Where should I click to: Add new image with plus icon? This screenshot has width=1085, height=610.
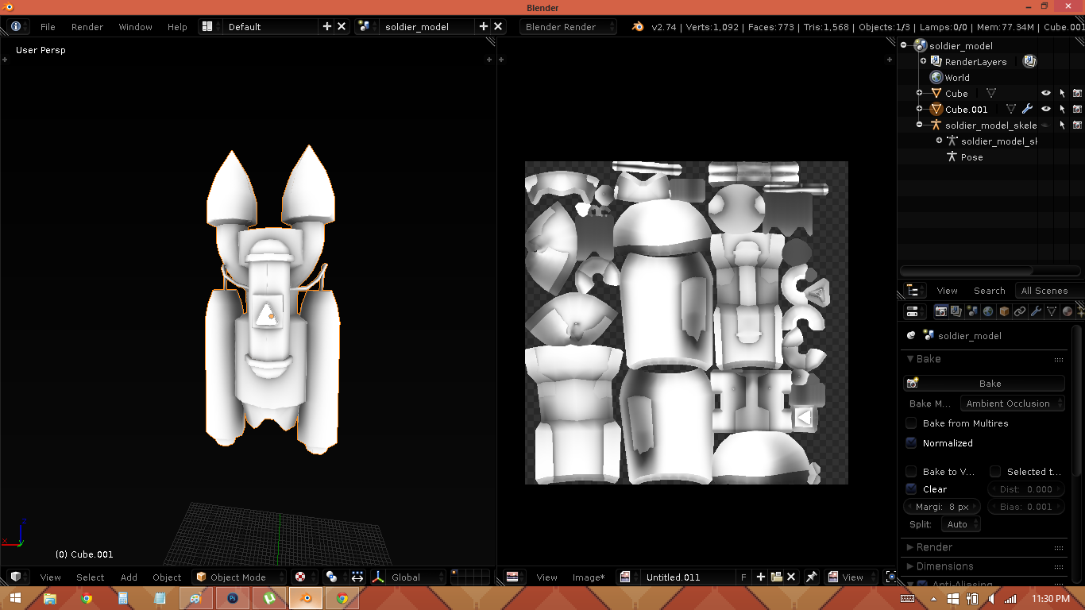pos(761,577)
